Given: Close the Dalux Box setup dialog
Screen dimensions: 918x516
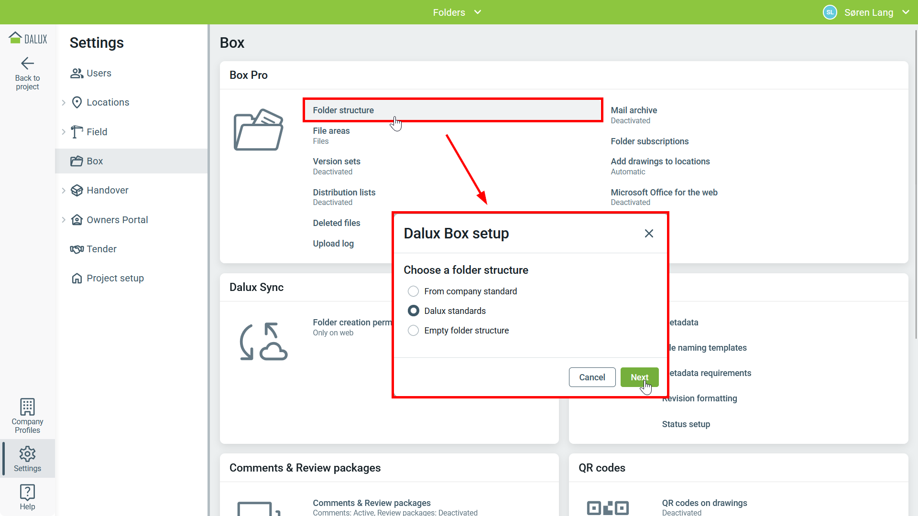Looking at the screenshot, I should coord(648,234).
